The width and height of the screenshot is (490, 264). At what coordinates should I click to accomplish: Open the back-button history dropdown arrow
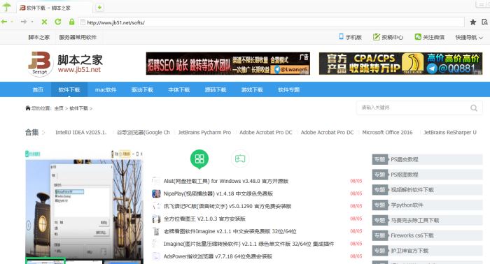[x=12, y=22]
